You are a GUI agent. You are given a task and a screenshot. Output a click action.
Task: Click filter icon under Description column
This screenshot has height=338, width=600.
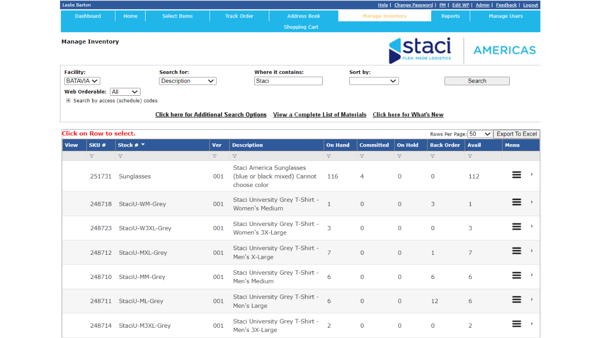coord(234,156)
